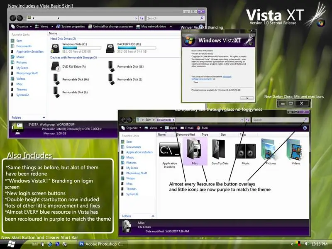Click Open toolbar button in Documents window
This screenshot has width=332, height=249.
(171, 128)
